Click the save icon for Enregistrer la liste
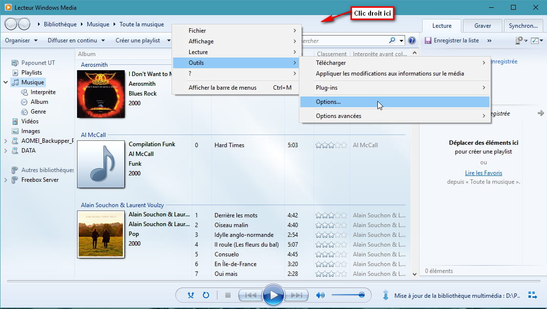Viewport: 547px width, 309px height. point(428,40)
